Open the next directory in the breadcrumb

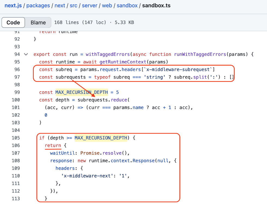coord(60,5)
